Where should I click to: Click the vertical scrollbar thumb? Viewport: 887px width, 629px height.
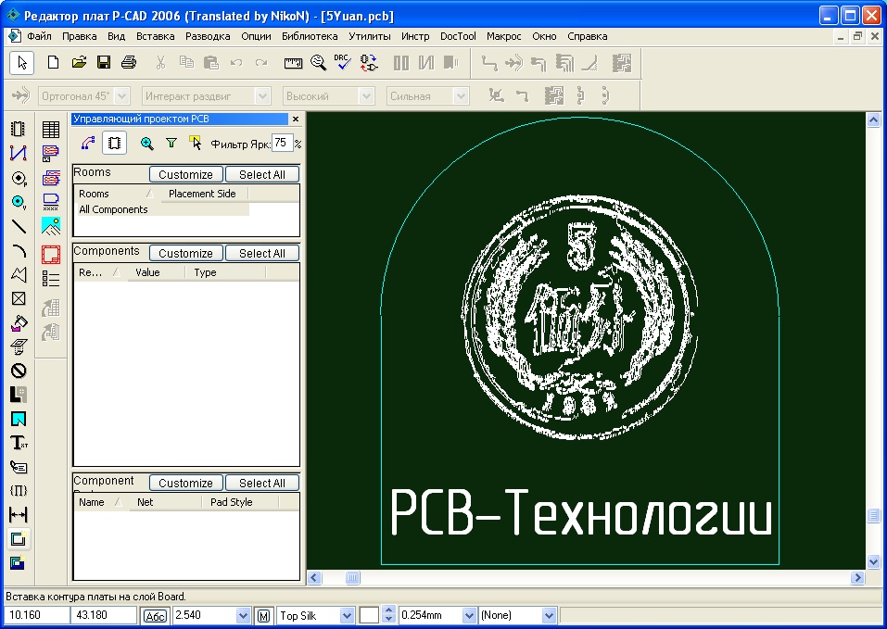(x=873, y=515)
